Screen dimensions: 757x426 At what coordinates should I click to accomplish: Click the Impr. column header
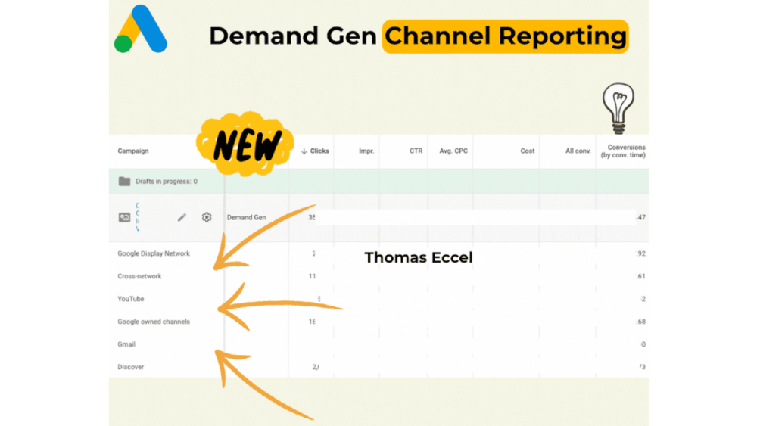(366, 151)
